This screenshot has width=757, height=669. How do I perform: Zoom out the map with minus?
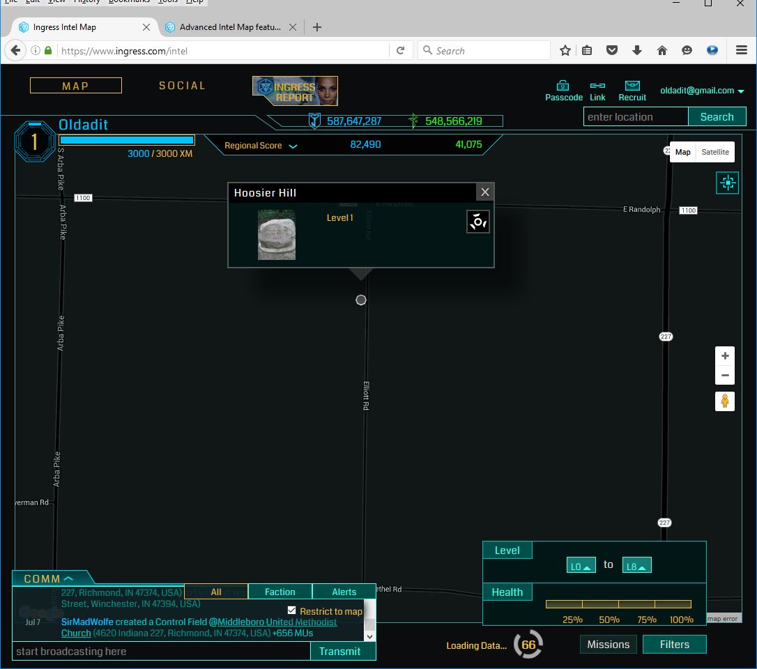point(725,376)
